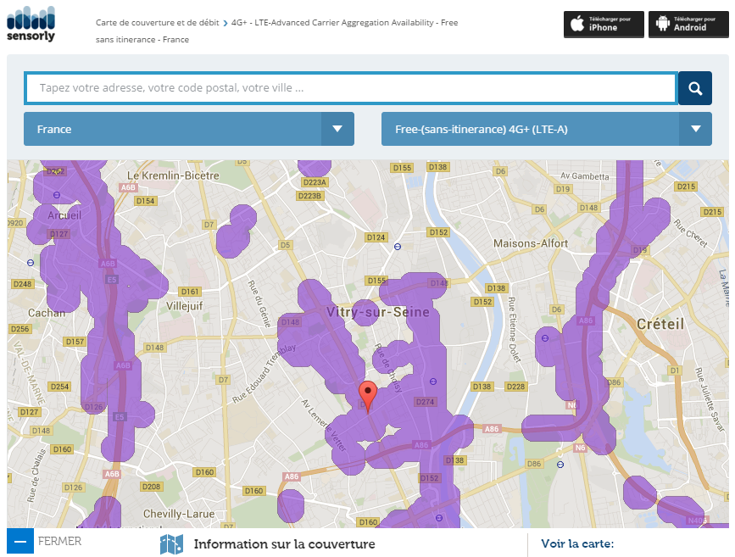Collapse panel with the FERMER button
735x557 pixels.
pos(60,541)
